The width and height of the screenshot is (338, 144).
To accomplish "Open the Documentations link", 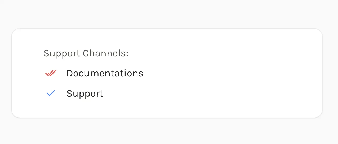I will pyautogui.click(x=105, y=73).
